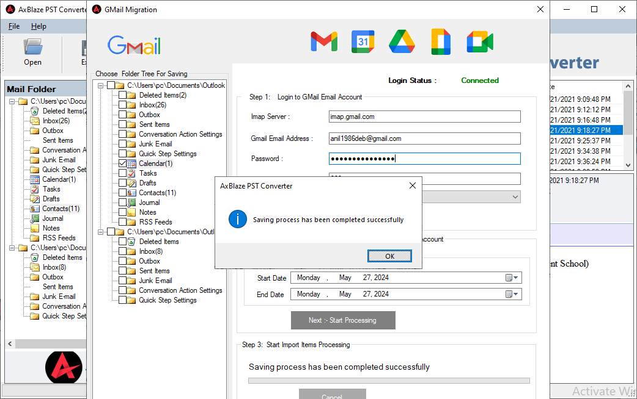Click Calendar(1) folder icon in Gmail tree

click(x=131, y=164)
